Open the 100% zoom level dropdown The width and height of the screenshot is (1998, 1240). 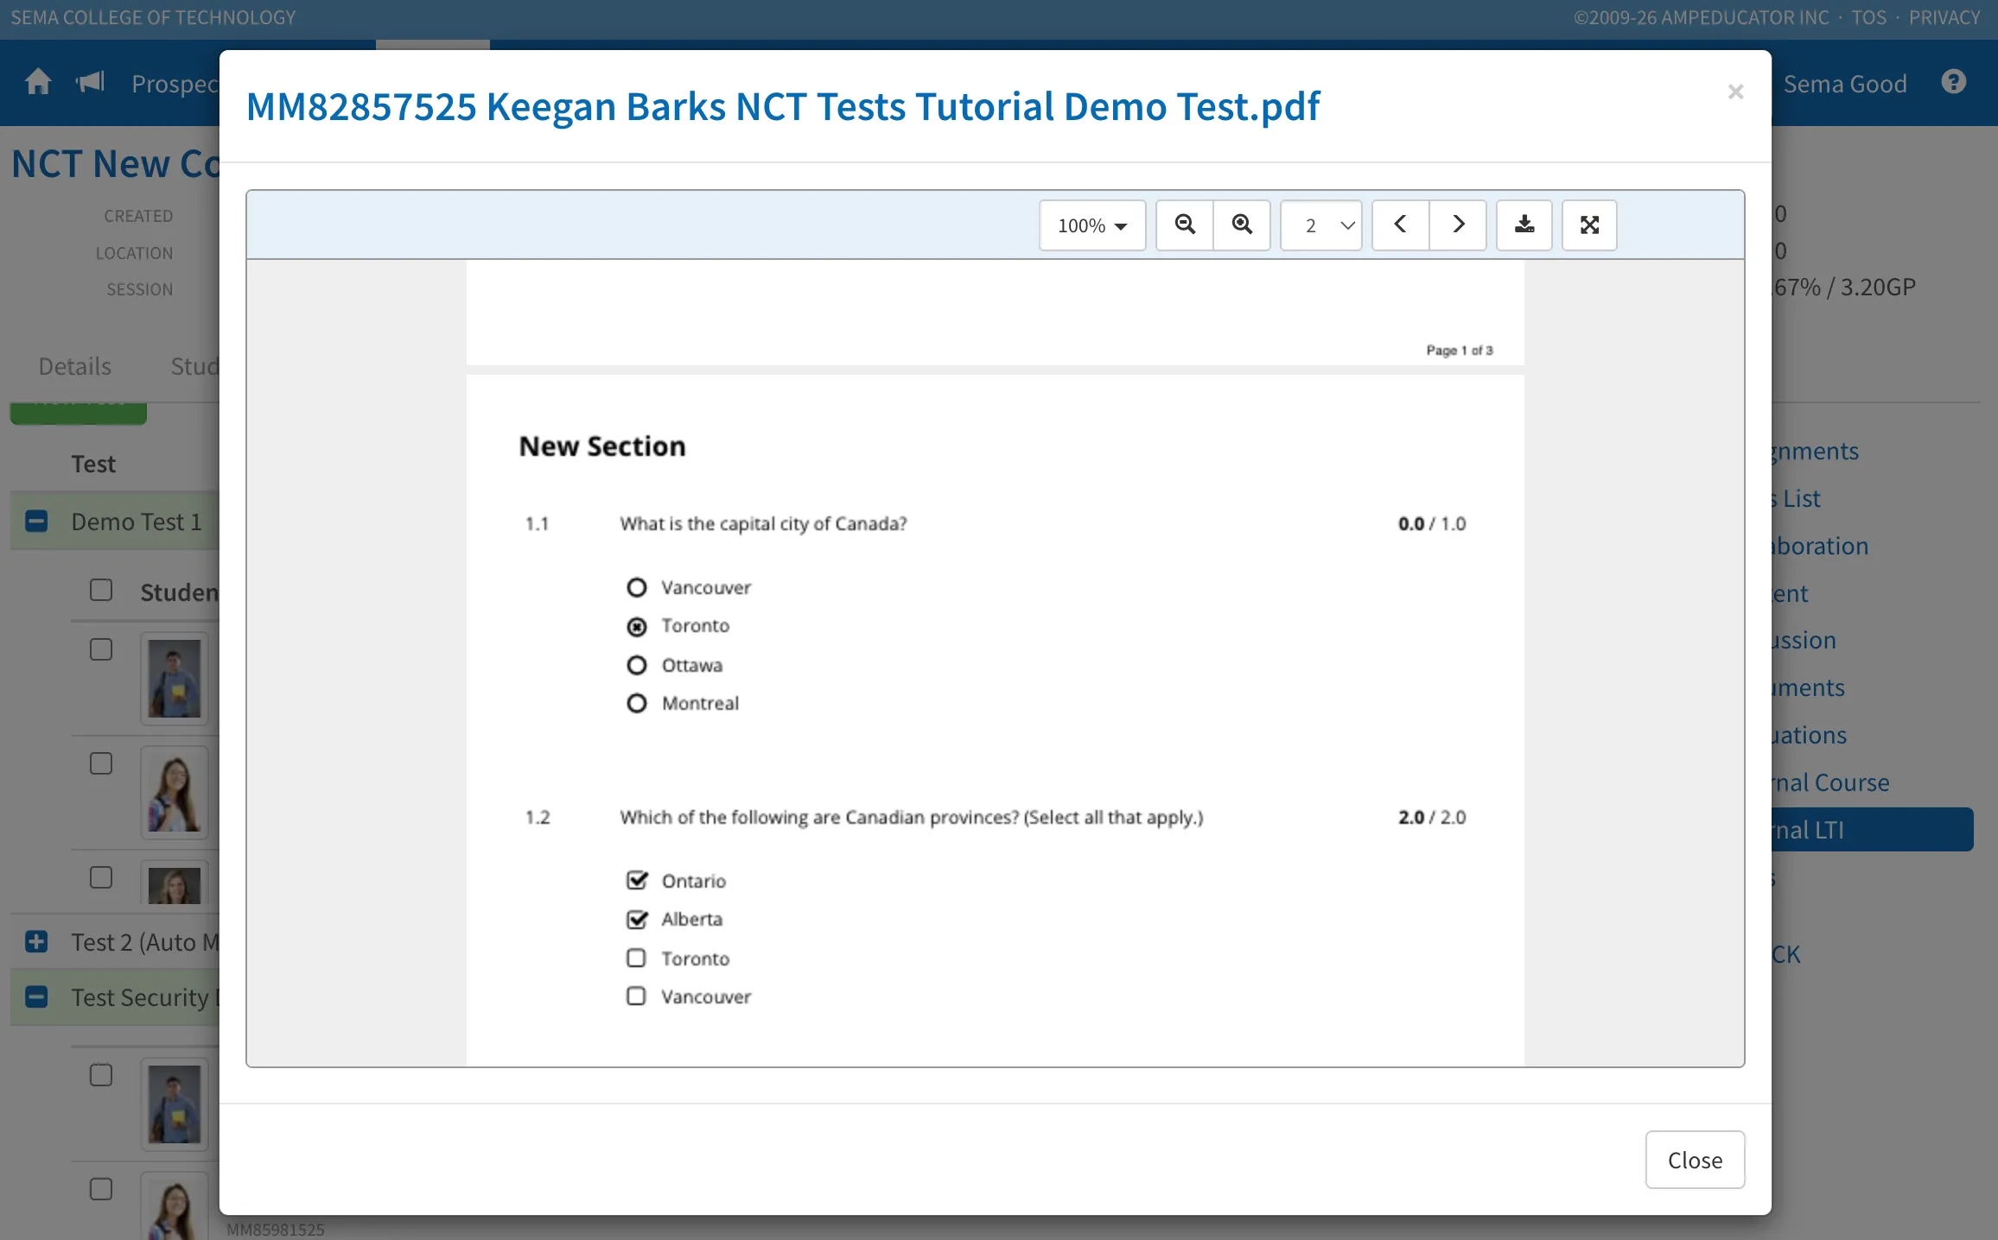(x=1092, y=225)
